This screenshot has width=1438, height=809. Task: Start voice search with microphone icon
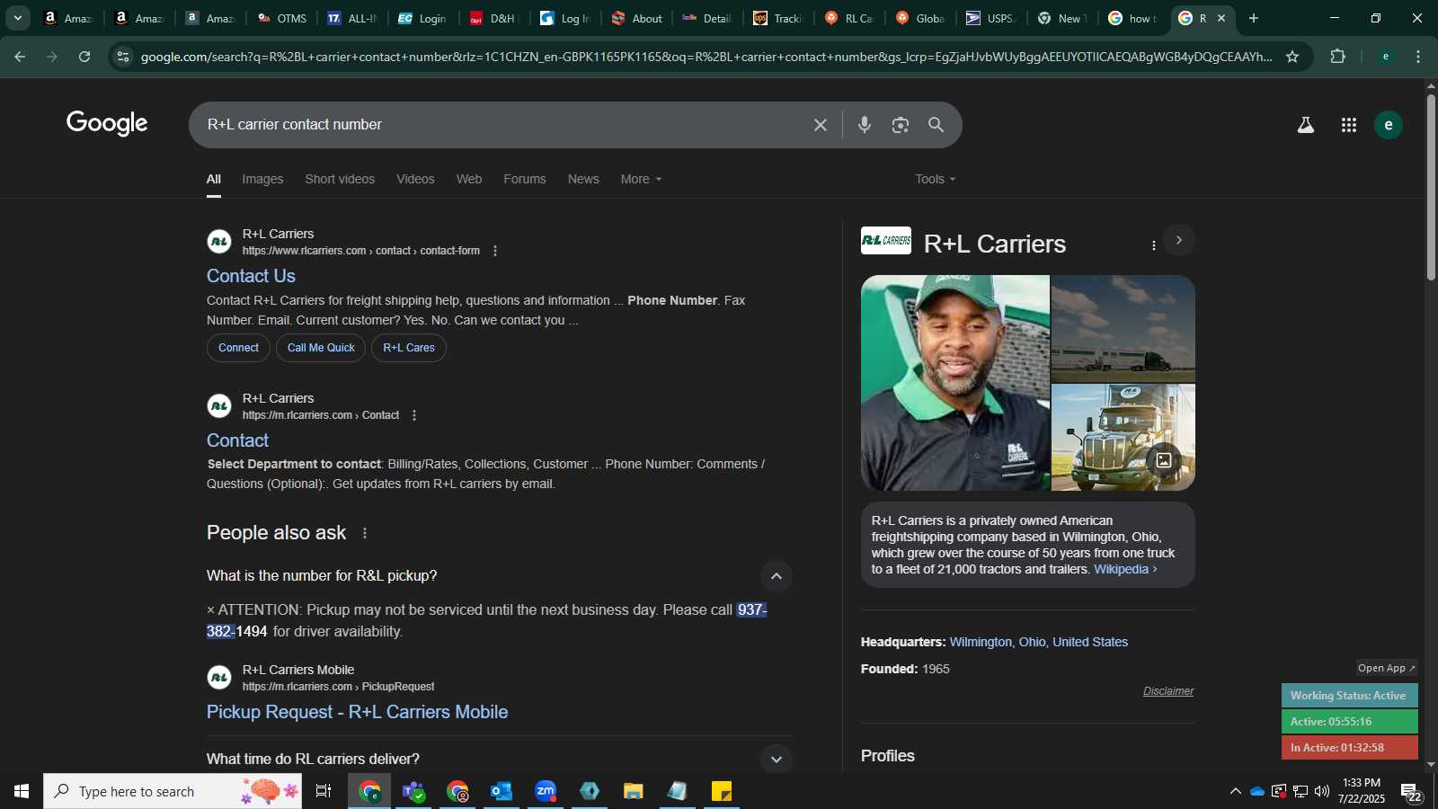coord(865,125)
